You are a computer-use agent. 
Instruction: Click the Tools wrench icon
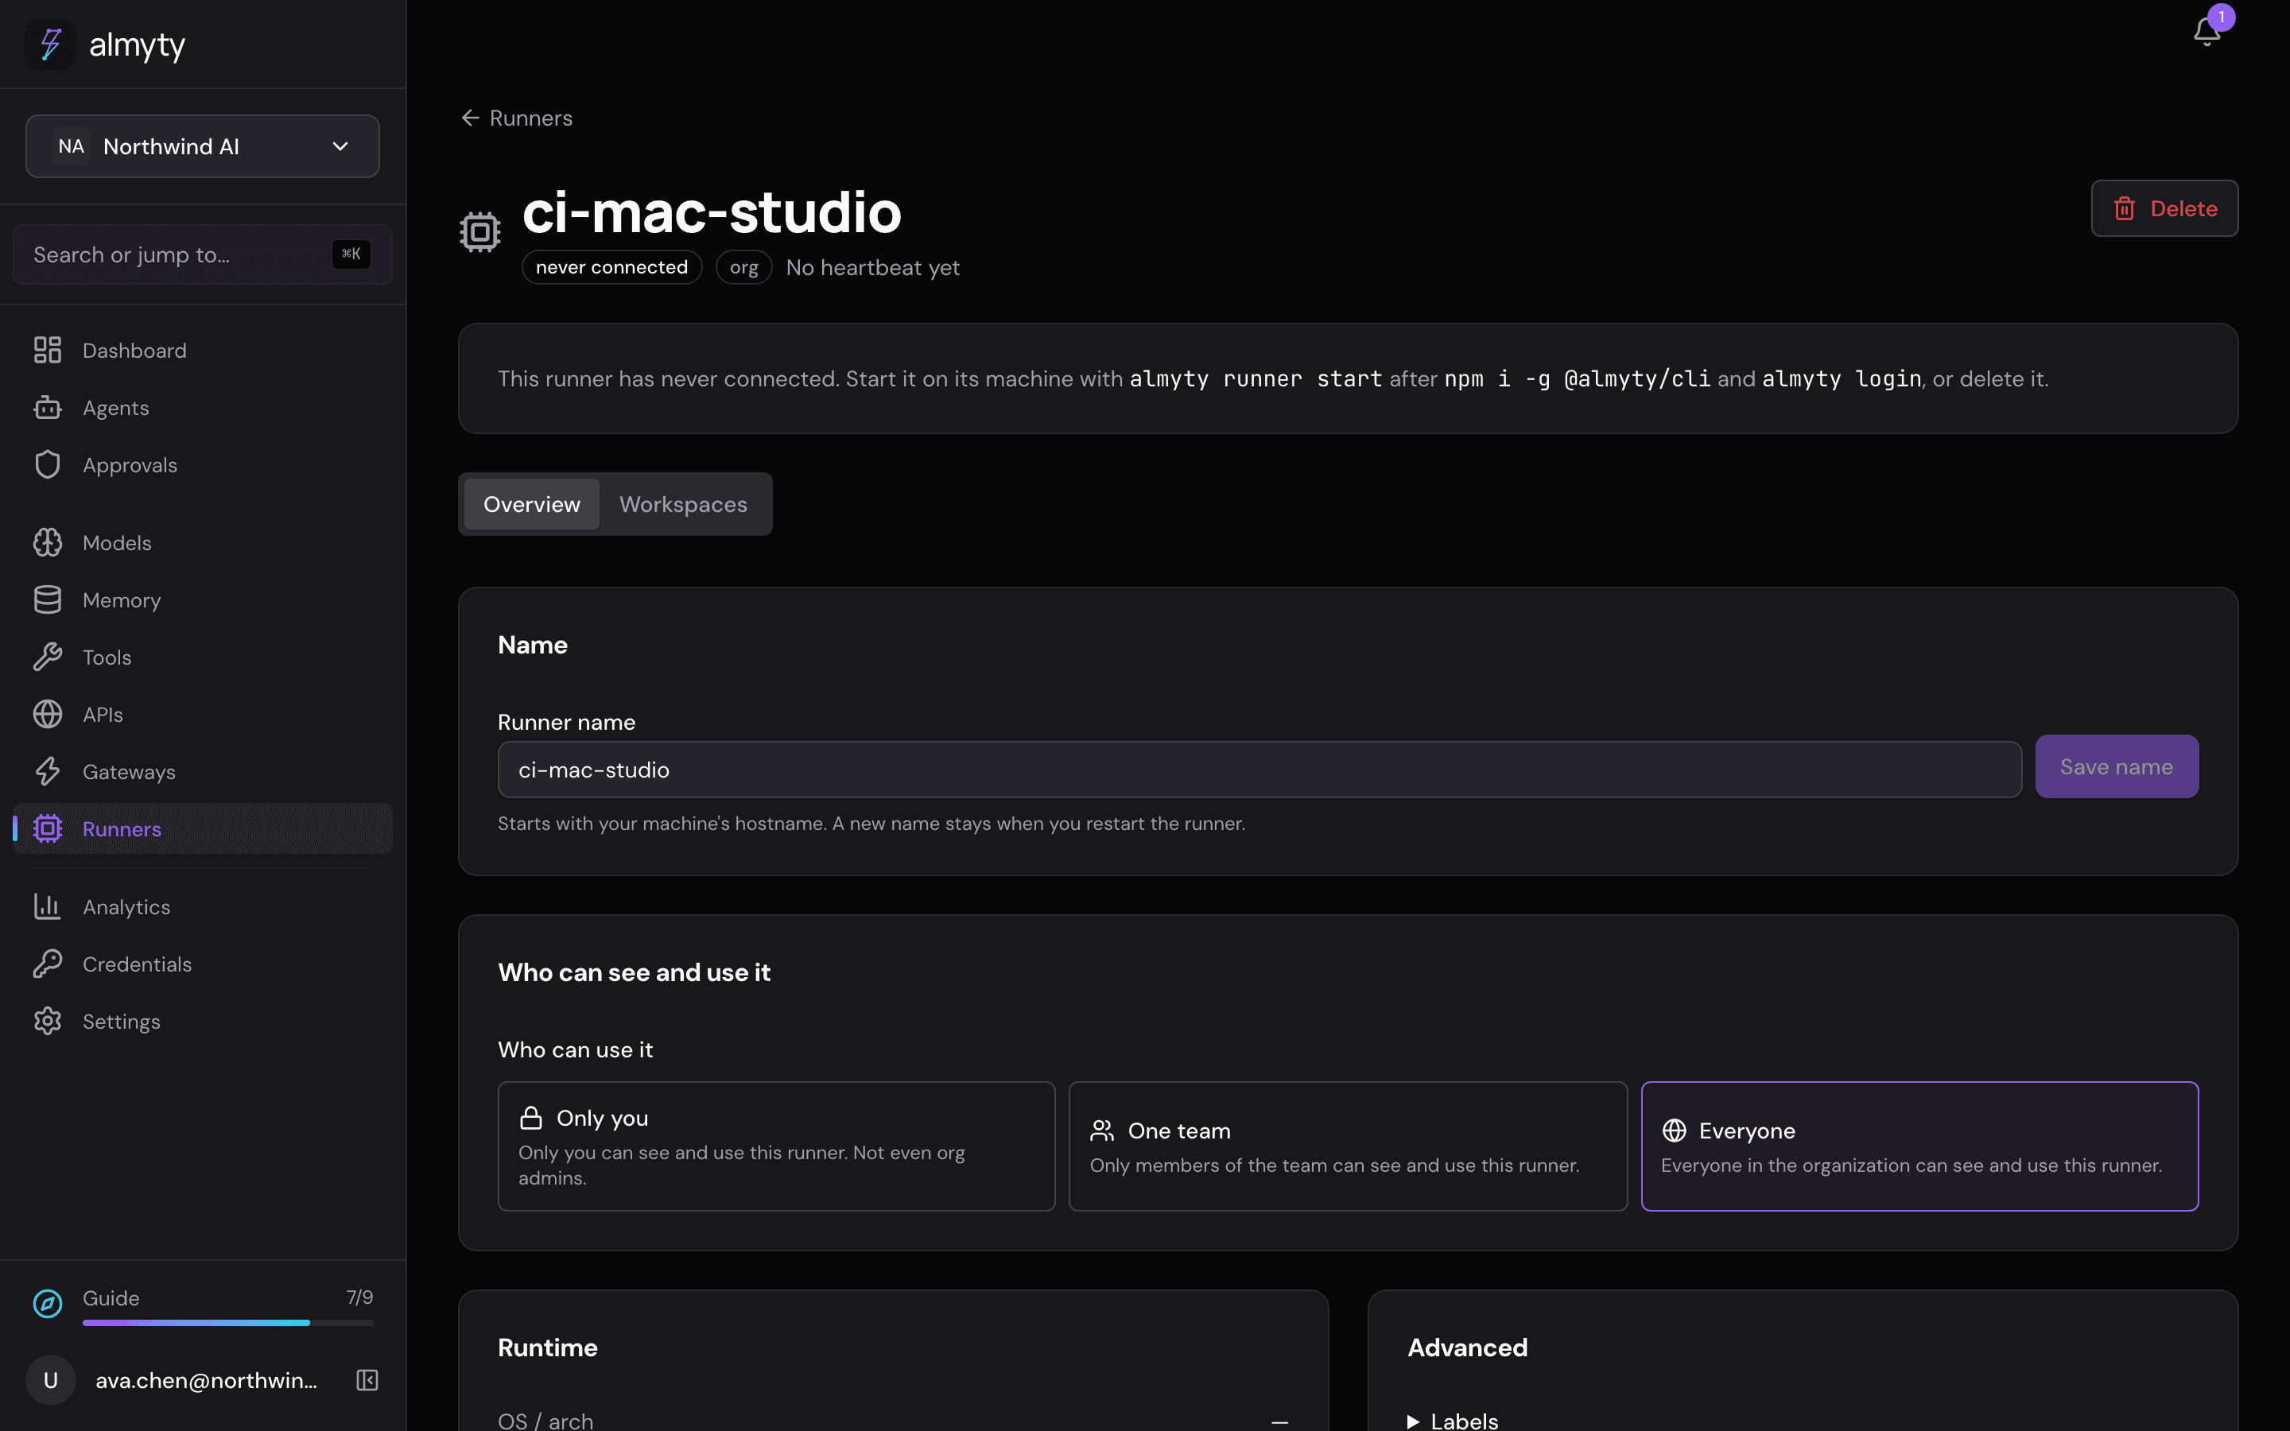coord(48,657)
